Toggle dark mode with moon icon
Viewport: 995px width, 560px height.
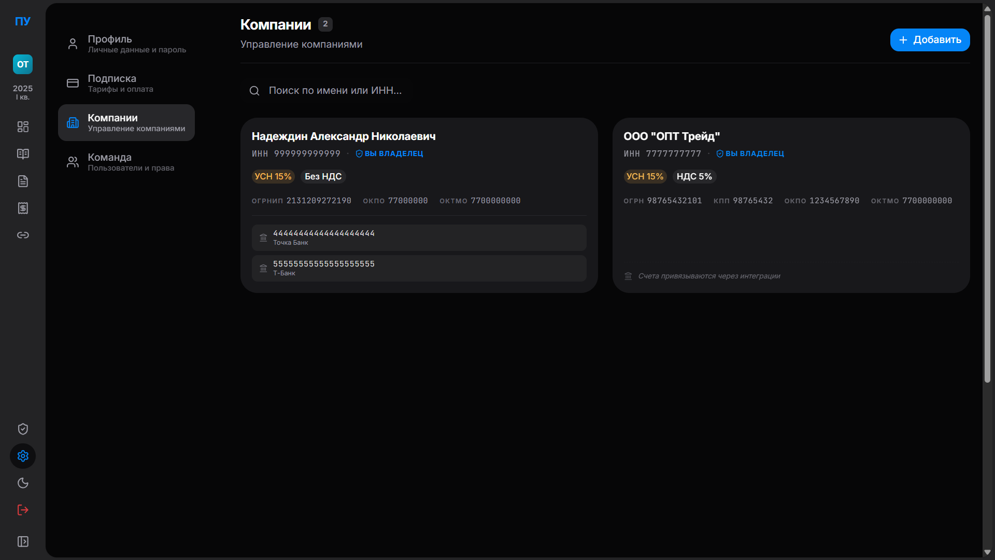click(x=23, y=483)
